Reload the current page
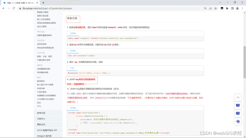This screenshot has height=138, width=246. click(x=14, y=8)
